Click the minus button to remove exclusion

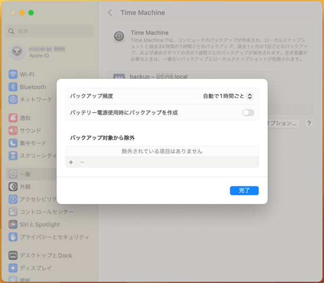pyautogui.click(x=82, y=162)
